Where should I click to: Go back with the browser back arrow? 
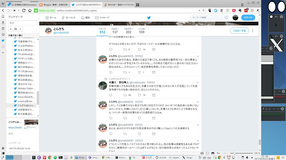pyautogui.click(x=3, y=11)
